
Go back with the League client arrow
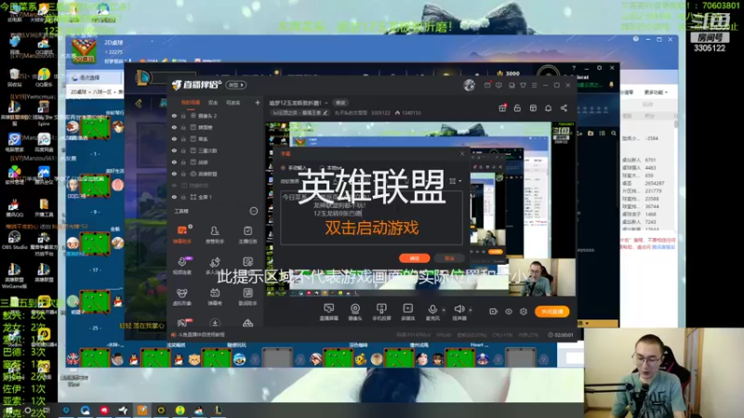click(139, 103)
